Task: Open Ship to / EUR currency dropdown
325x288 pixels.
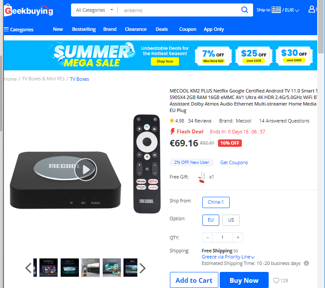Action: 278,10
